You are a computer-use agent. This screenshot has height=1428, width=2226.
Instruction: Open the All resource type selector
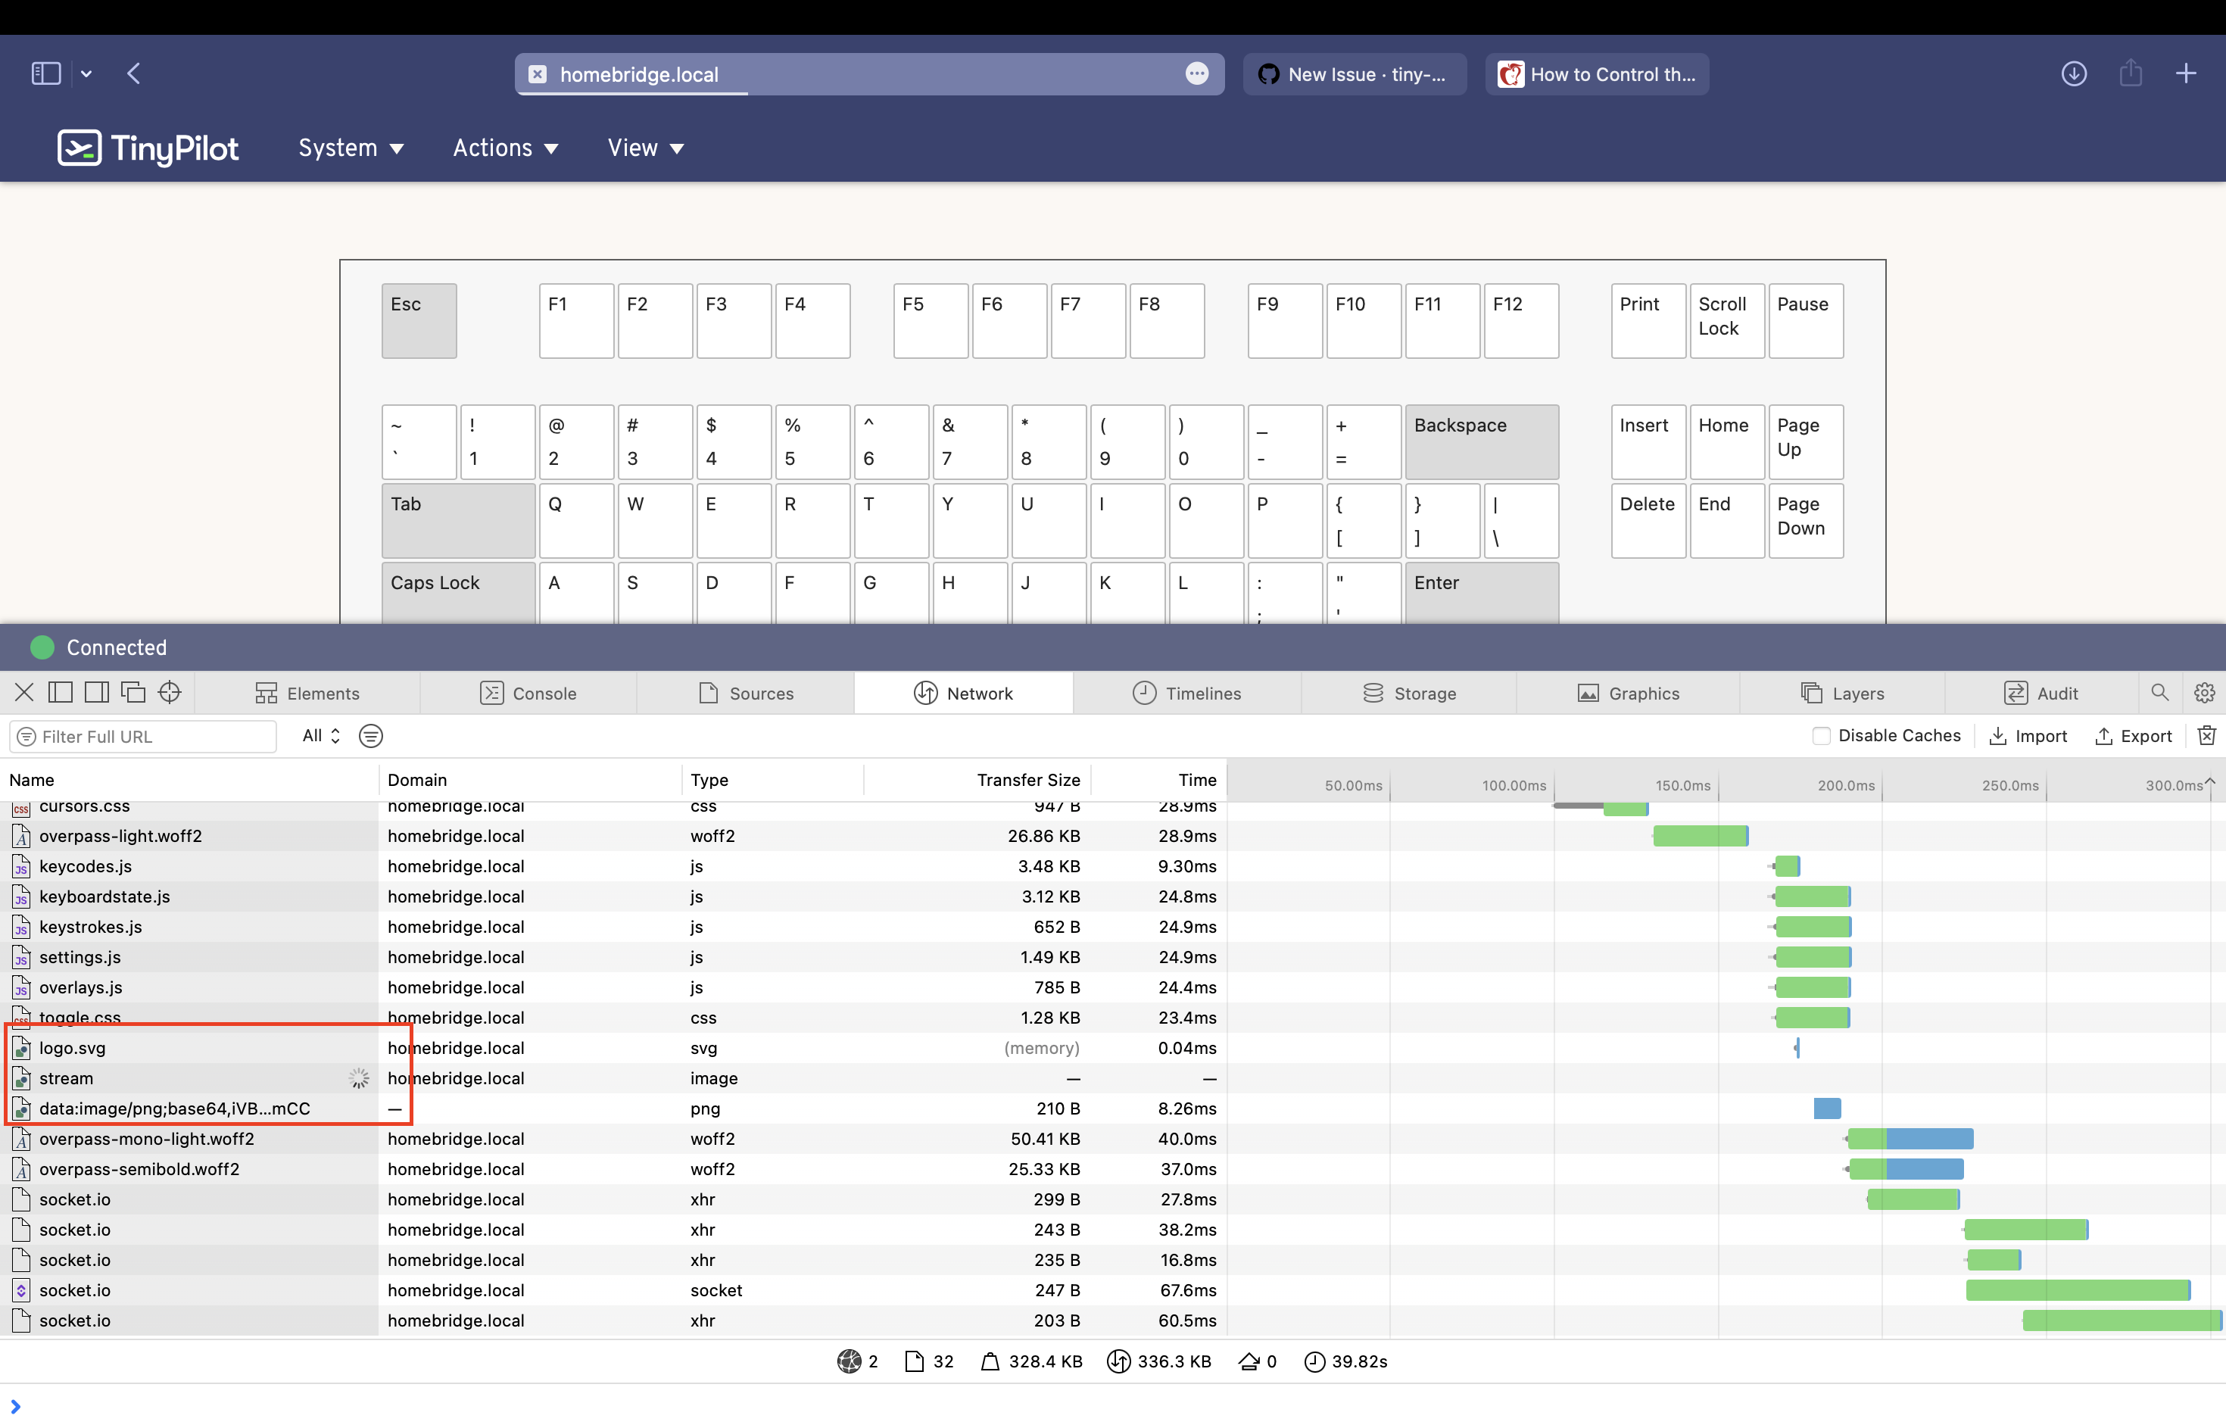[321, 736]
